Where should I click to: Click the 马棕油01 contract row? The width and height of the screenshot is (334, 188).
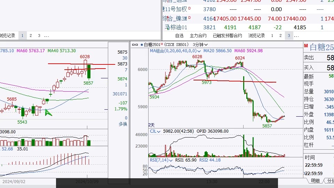176,27
